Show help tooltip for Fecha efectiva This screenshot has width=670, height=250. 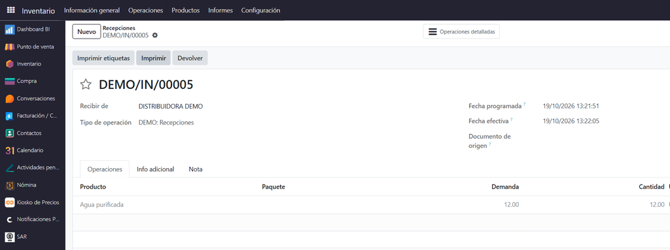512,120
